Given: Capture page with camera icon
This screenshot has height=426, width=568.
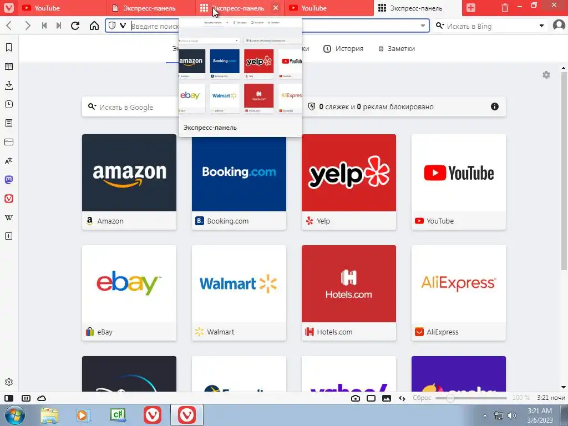Looking at the screenshot, I should 356,398.
